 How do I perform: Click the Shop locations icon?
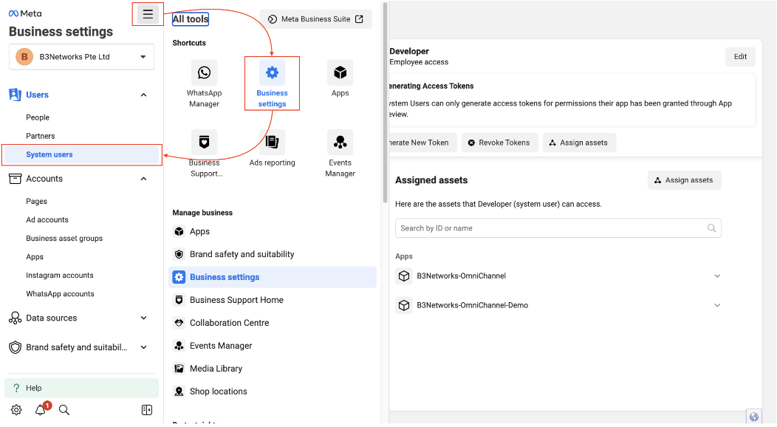179,392
